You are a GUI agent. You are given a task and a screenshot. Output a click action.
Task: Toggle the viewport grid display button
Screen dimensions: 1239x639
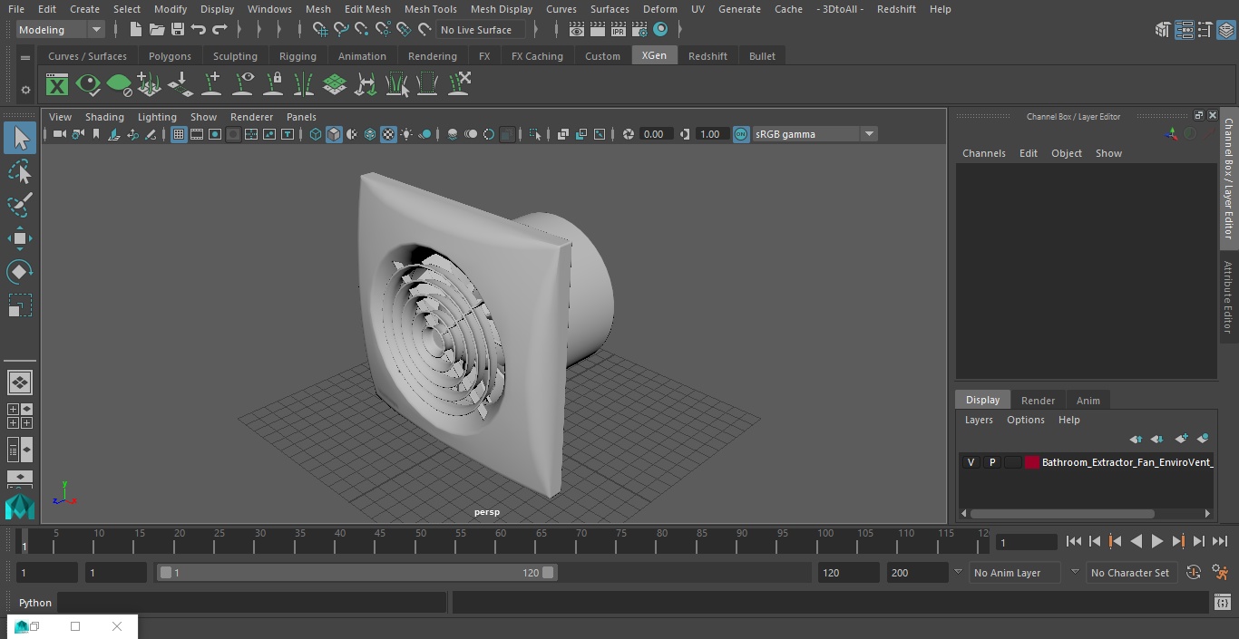point(179,134)
